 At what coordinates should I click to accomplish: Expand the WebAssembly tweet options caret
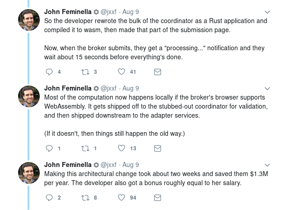click(267, 89)
